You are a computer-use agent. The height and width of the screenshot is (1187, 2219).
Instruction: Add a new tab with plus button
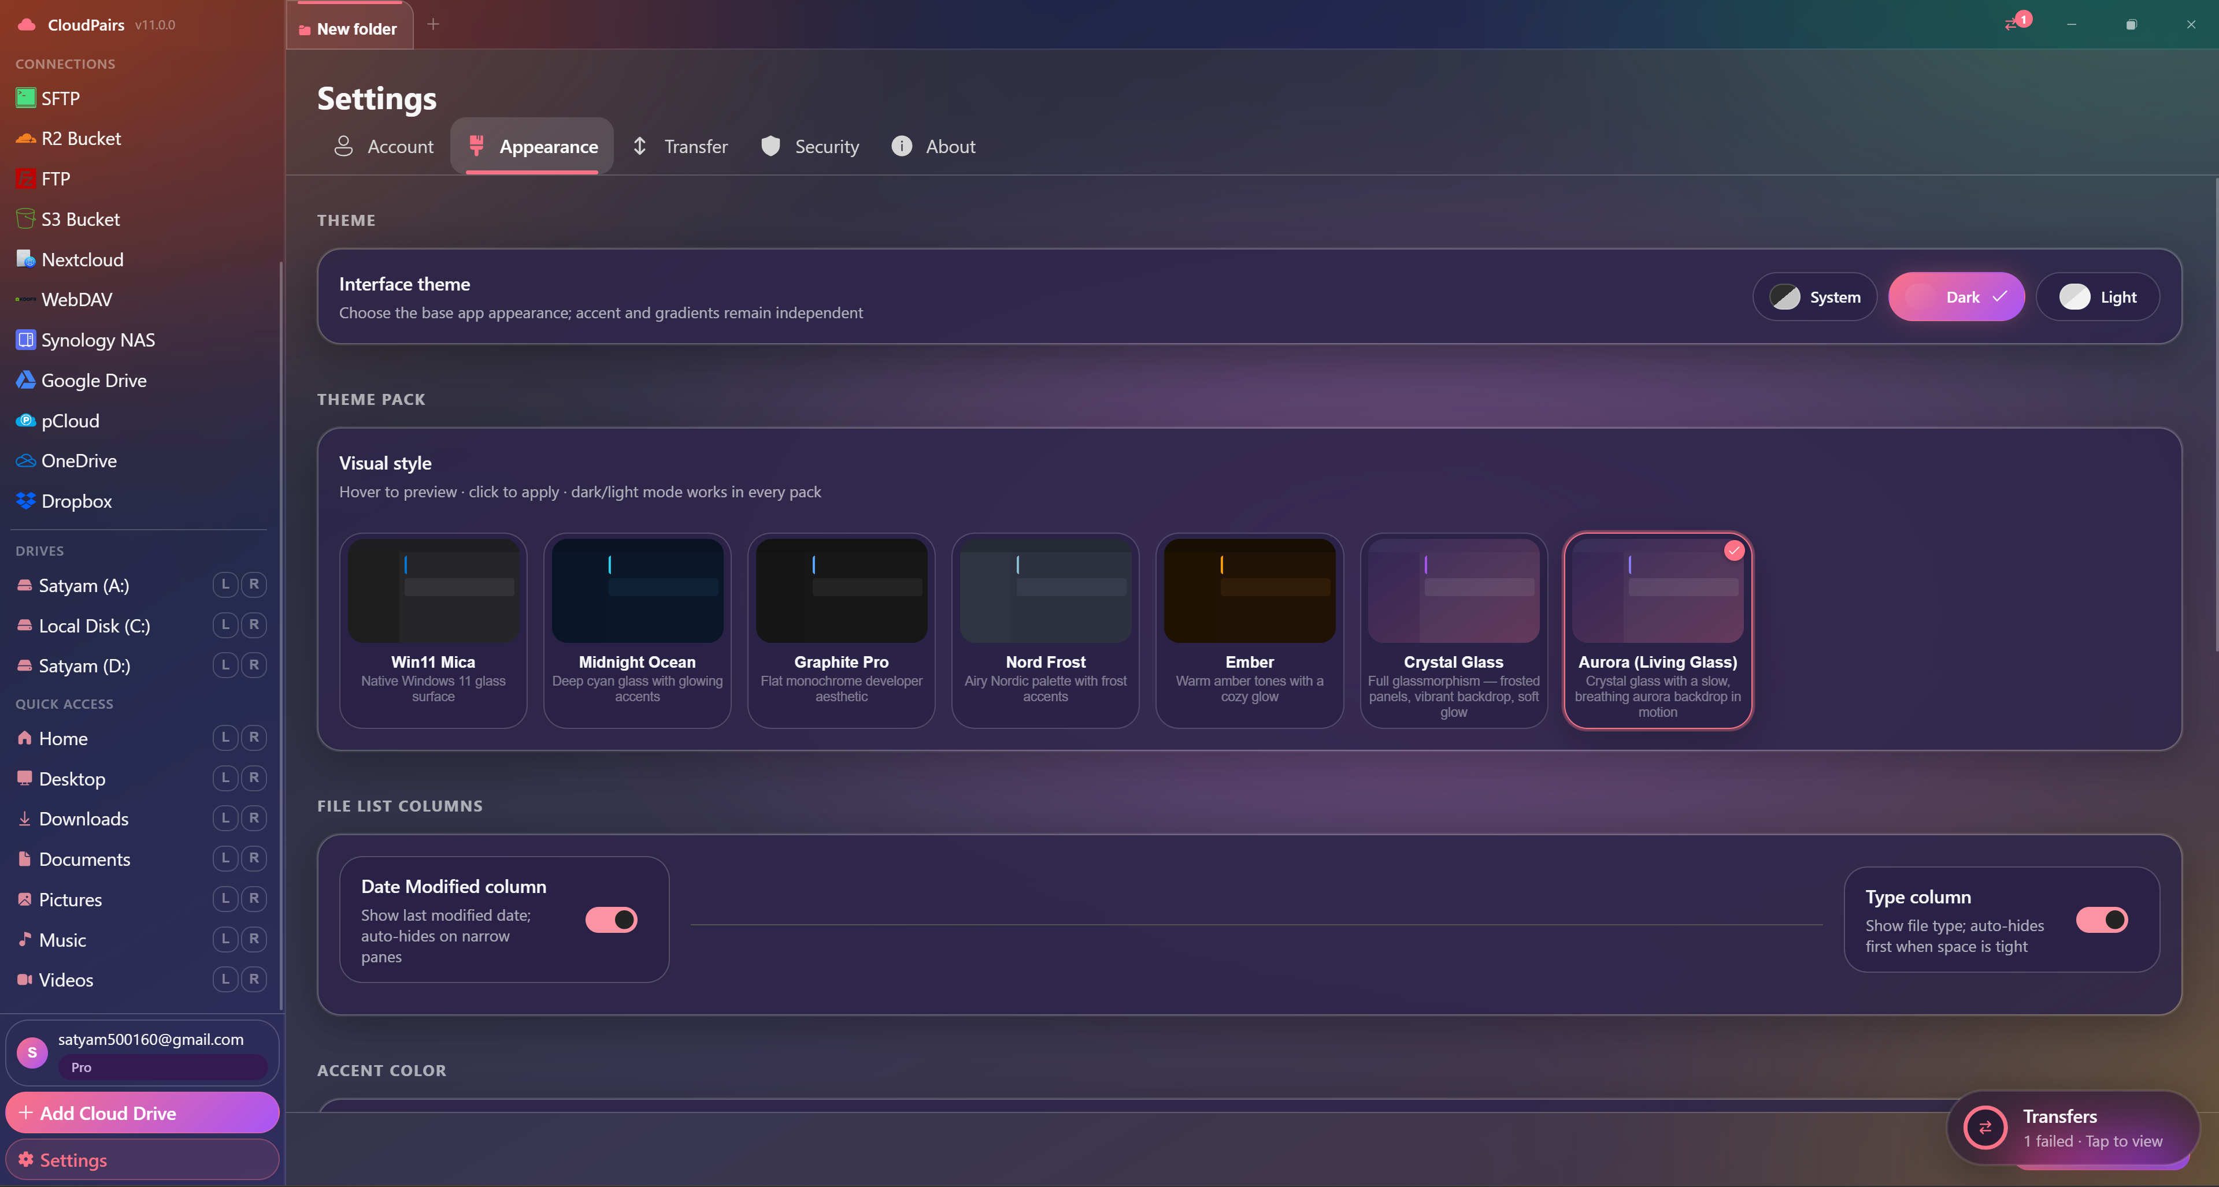tap(434, 24)
